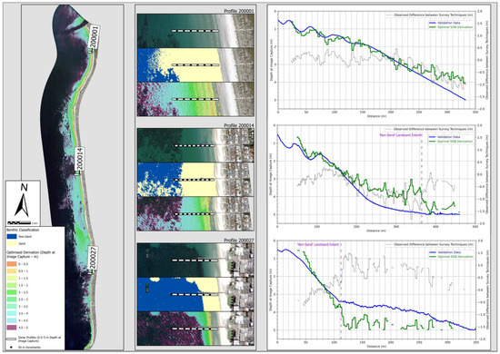This screenshot has height=354, width=500.
Task: Click the 2 – 2.5 green depth swatch
Action: point(12,292)
